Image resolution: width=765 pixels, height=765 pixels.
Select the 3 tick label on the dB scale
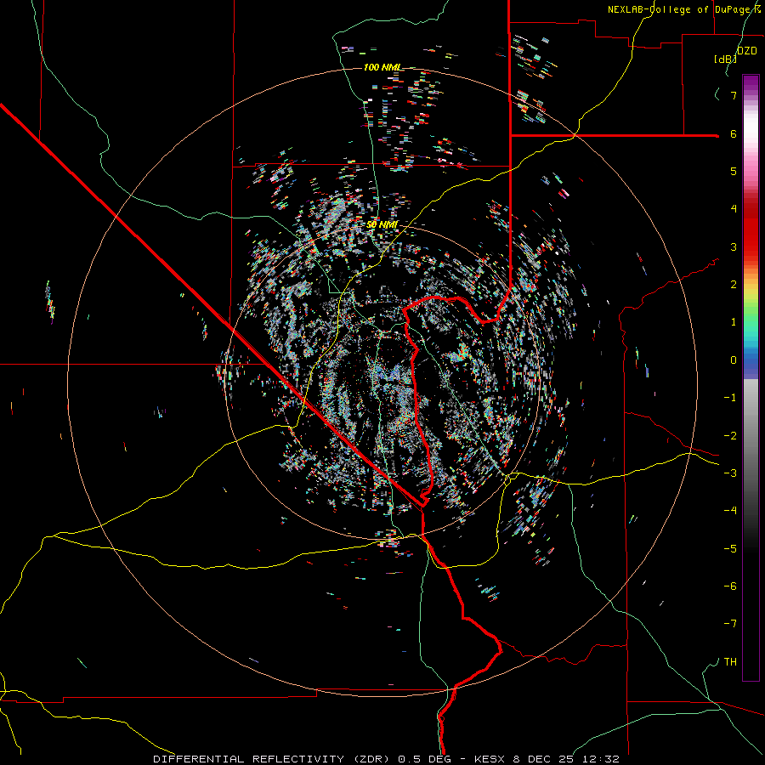tap(733, 246)
